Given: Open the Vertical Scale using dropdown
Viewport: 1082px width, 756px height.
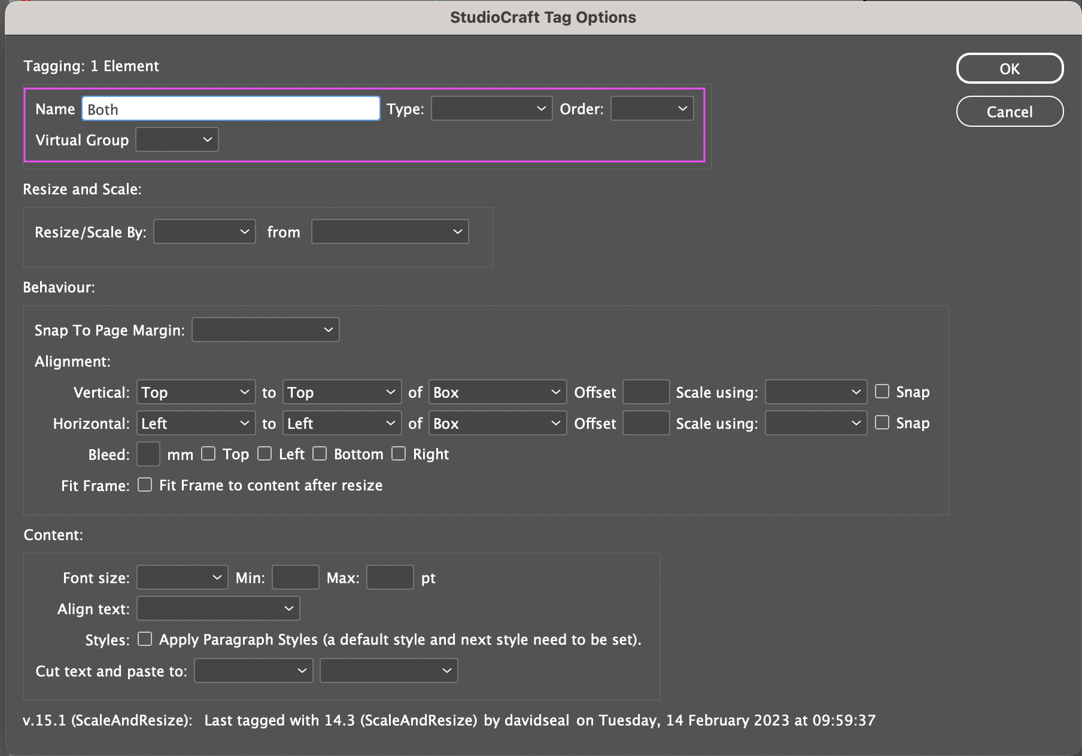Looking at the screenshot, I should [x=816, y=392].
